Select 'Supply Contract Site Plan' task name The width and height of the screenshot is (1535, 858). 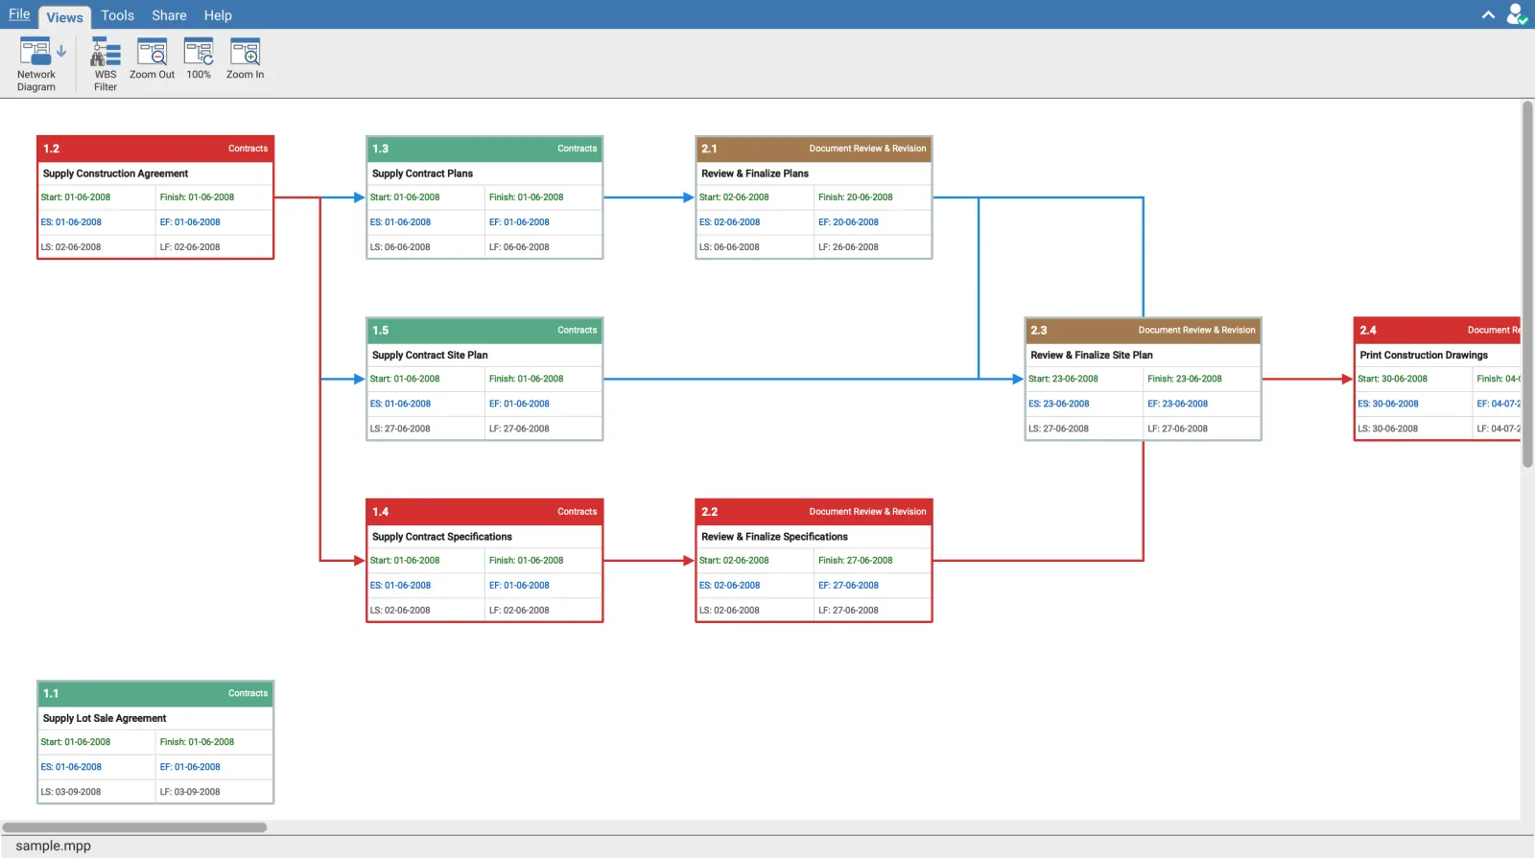click(430, 355)
